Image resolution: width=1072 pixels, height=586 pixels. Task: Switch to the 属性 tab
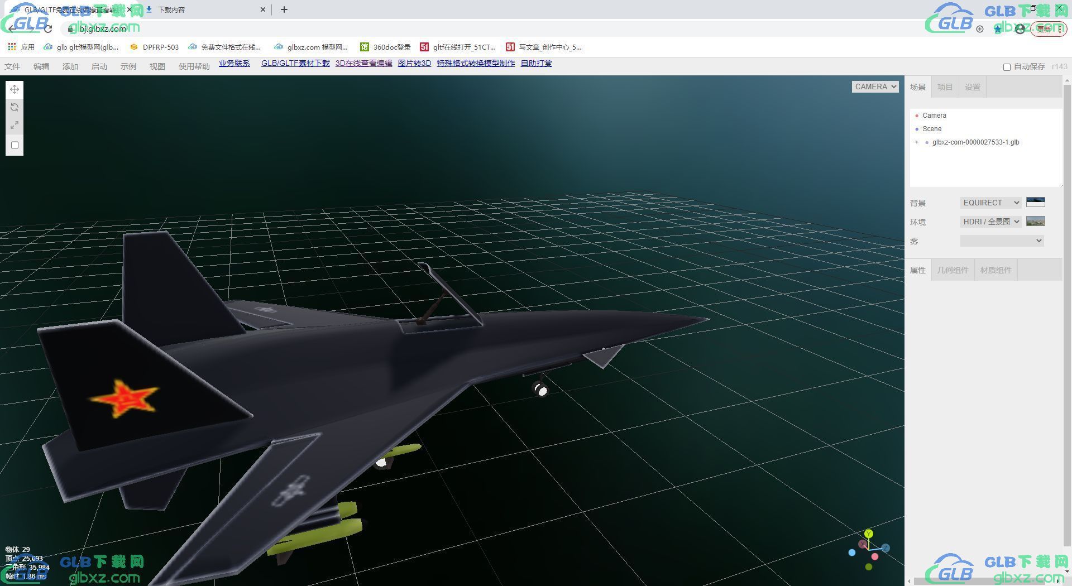click(x=918, y=270)
